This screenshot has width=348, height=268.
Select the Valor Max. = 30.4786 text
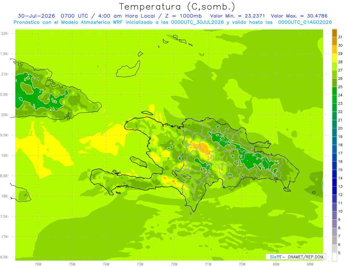coord(299,16)
